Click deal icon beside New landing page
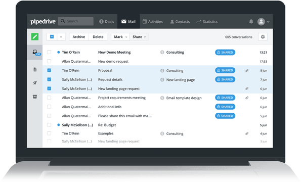This screenshot has height=182, width=301. point(162,79)
